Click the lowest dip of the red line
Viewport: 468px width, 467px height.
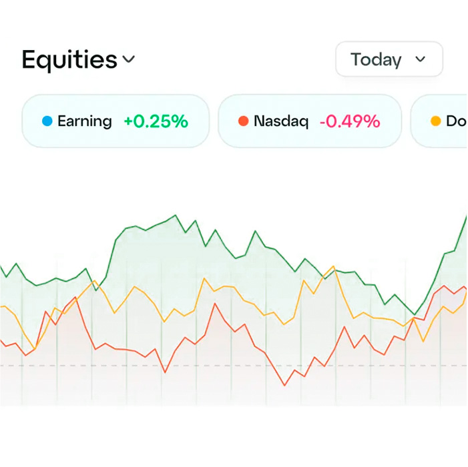284,386
